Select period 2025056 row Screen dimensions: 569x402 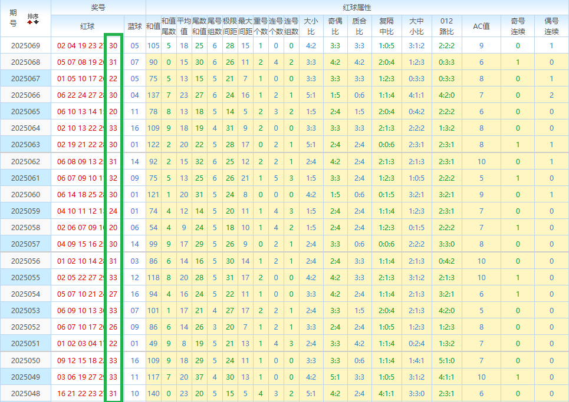[284, 261]
